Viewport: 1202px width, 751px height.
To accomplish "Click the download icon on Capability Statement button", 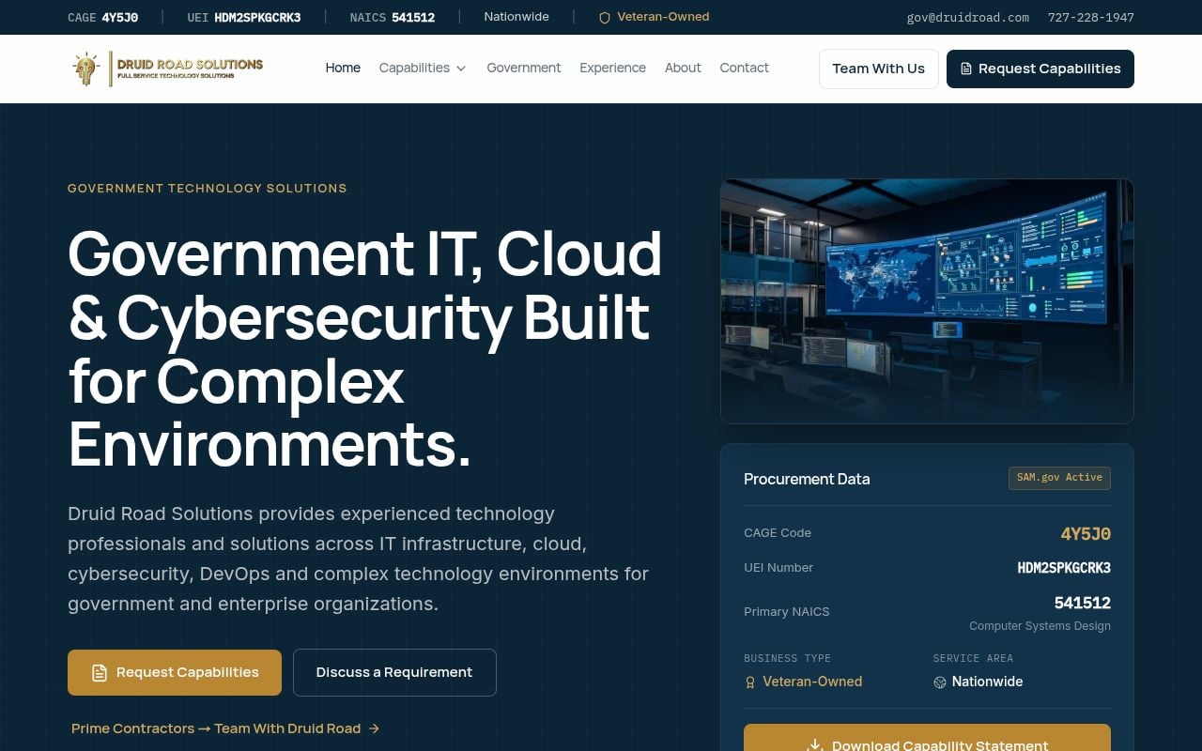I will (x=815, y=745).
